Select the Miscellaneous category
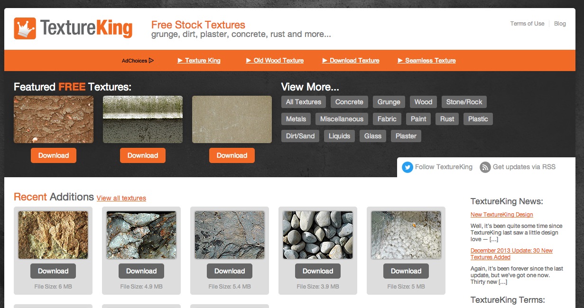The width and height of the screenshot is (584, 308). click(x=342, y=119)
